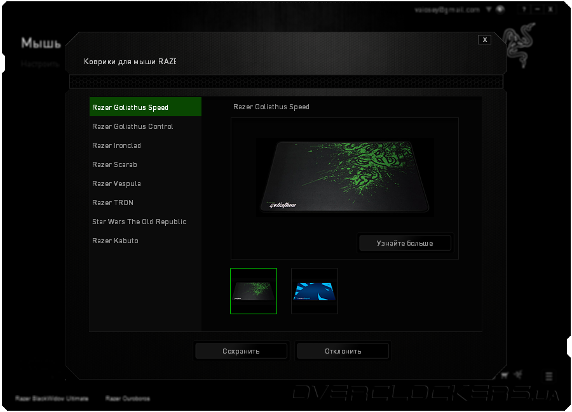Click the large Goliathus mat preview image
The width and height of the screenshot is (572, 412).
pos(344,177)
